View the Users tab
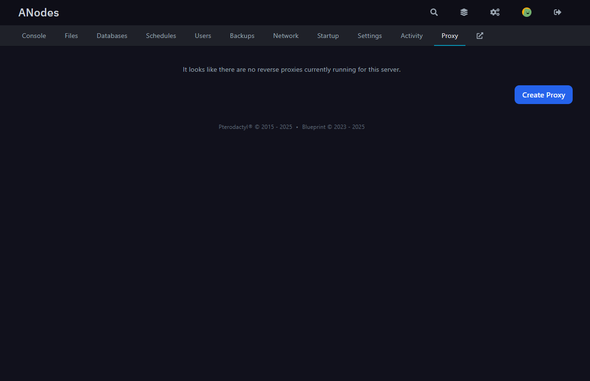590x381 pixels. pyautogui.click(x=203, y=35)
